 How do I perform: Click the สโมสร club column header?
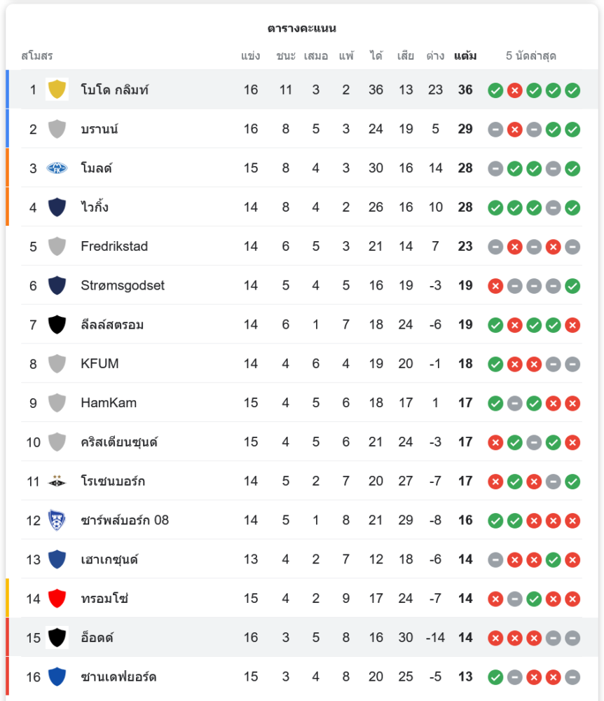pyautogui.click(x=37, y=56)
